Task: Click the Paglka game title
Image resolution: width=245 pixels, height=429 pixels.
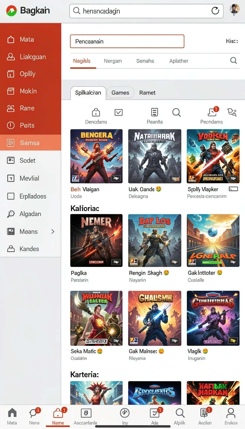Action: tap(78, 273)
